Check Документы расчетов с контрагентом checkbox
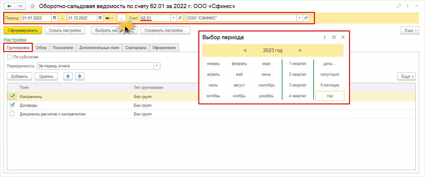Screen dimensions: 425x177 point(12,114)
